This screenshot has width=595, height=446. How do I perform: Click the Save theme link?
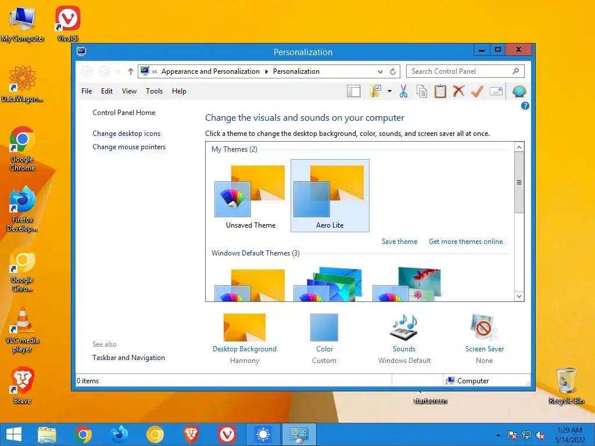[399, 242]
